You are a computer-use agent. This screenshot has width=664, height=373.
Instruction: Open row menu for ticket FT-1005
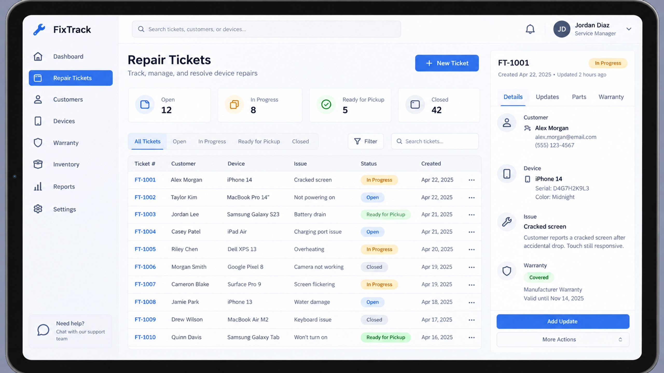(x=472, y=249)
